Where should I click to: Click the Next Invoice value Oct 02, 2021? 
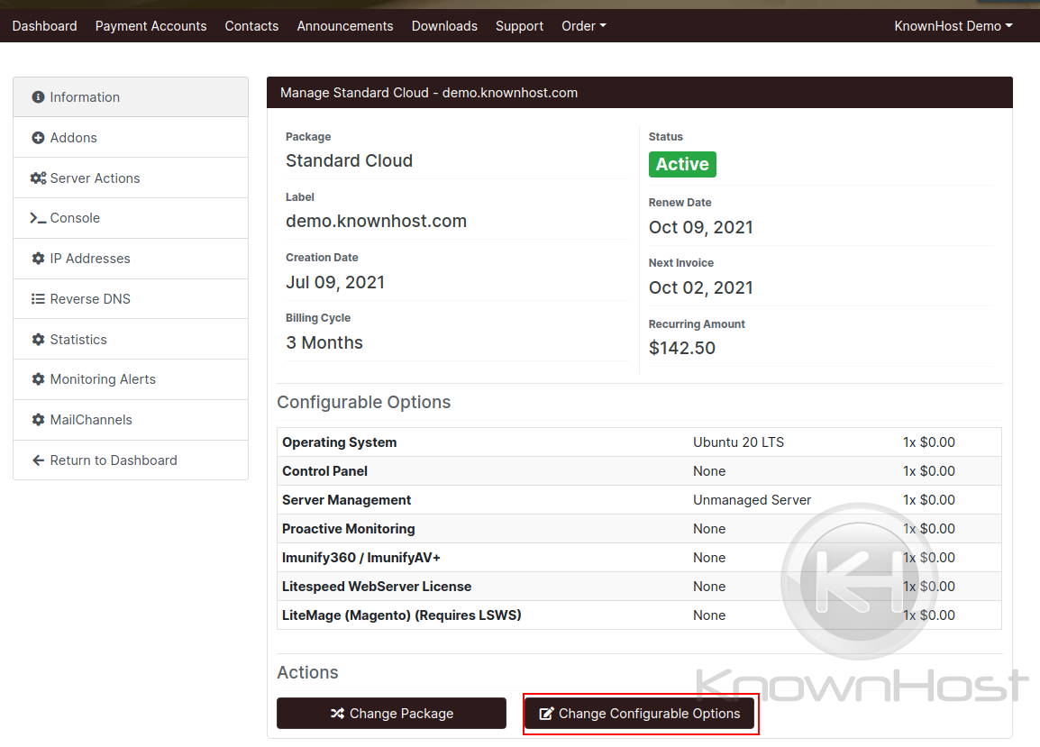[700, 287]
